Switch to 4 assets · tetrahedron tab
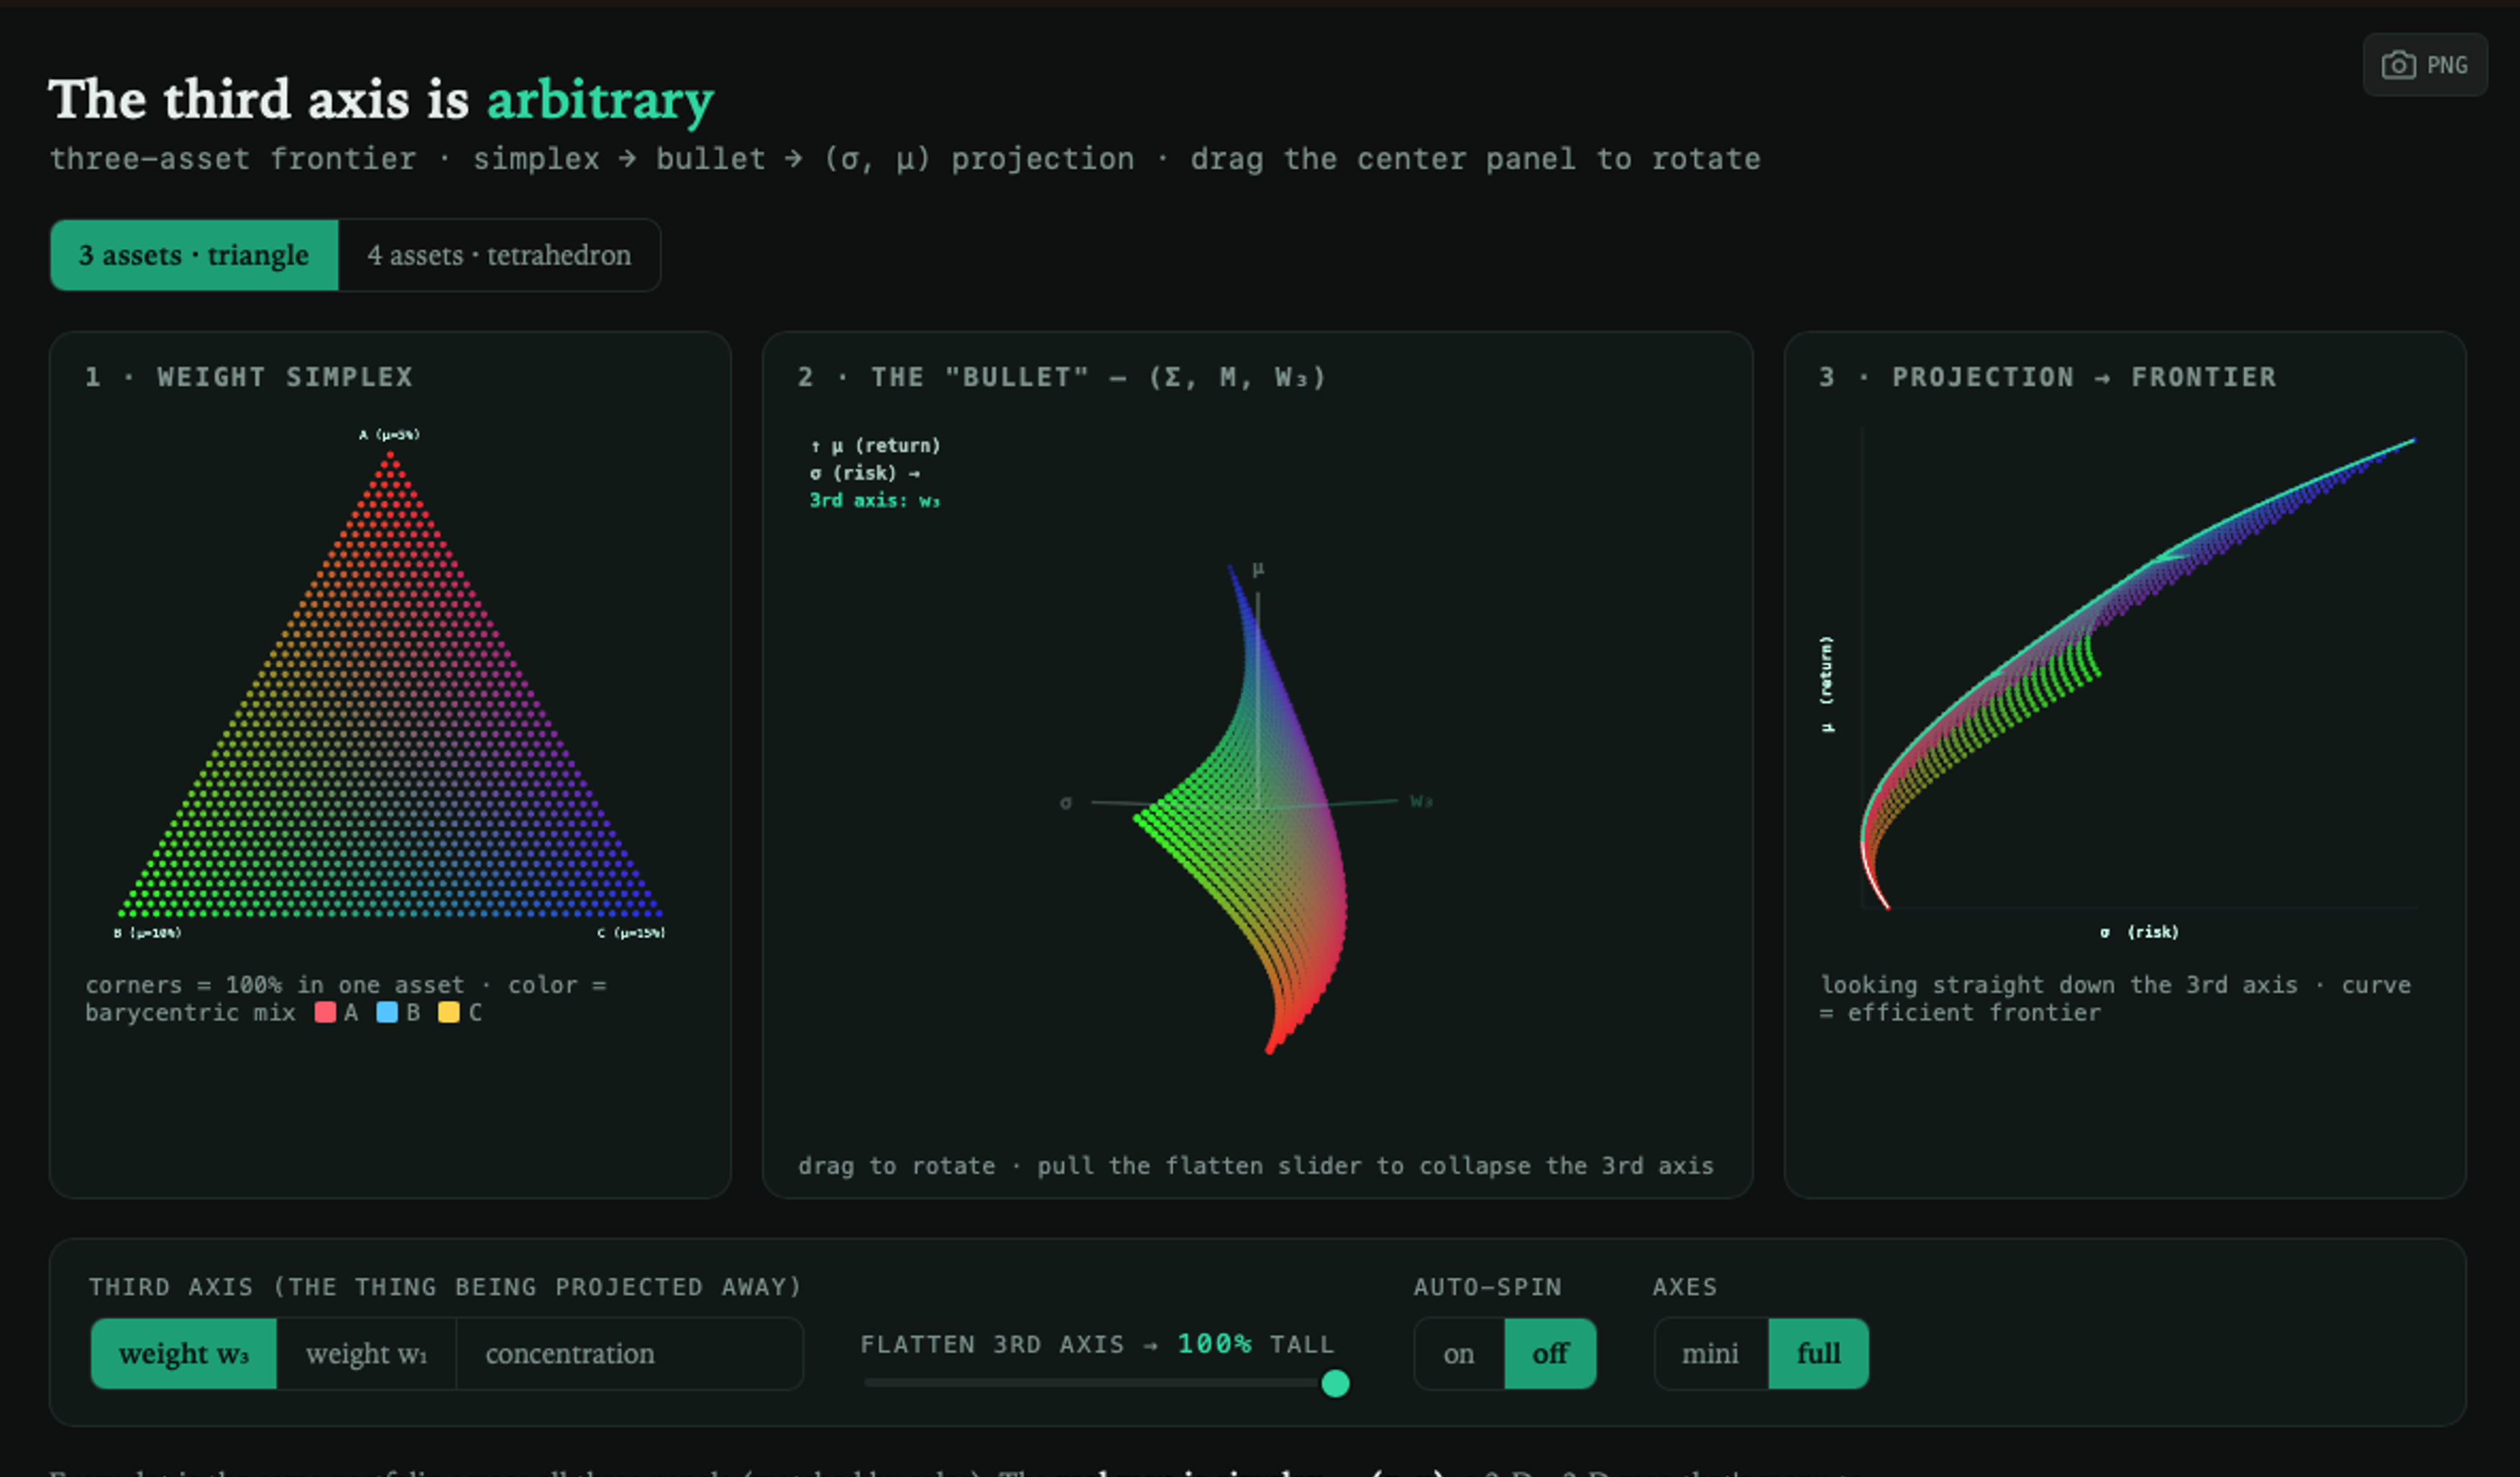The height and width of the screenshot is (1477, 2520). (499, 255)
